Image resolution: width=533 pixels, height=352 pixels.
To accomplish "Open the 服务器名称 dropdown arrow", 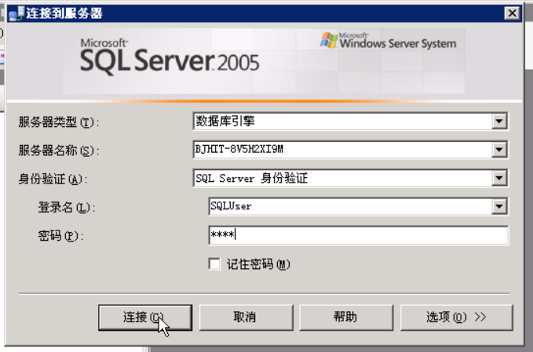I will (499, 150).
